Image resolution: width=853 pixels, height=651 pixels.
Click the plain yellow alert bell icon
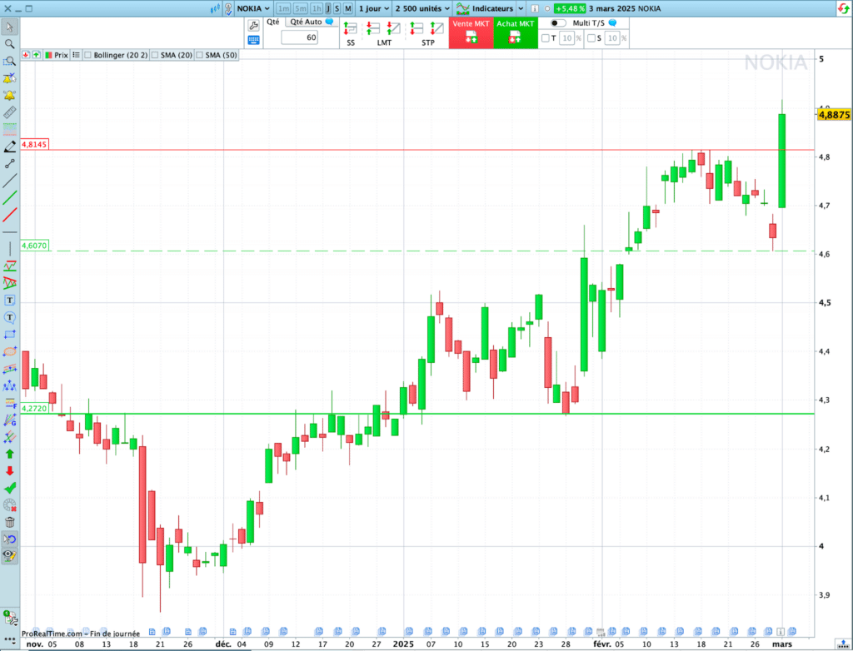[x=10, y=95]
